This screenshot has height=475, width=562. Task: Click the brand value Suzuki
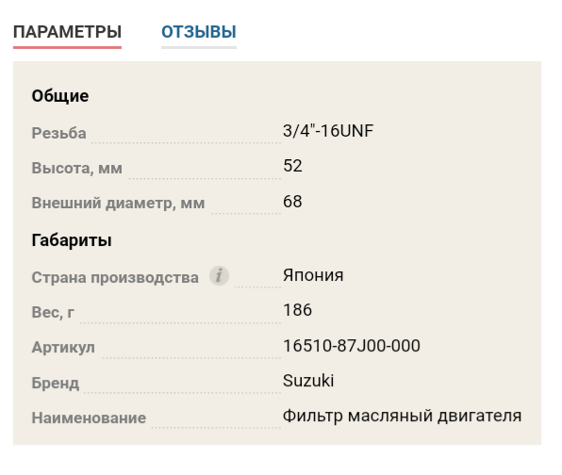tap(308, 381)
